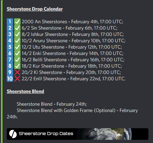
Task: Click the green checkmark beside Utu Sheerstone
Action: (17, 47)
